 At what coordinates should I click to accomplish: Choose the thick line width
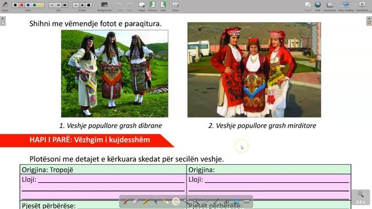coord(65,5)
